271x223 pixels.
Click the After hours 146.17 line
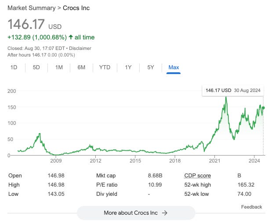click(41, 55)
